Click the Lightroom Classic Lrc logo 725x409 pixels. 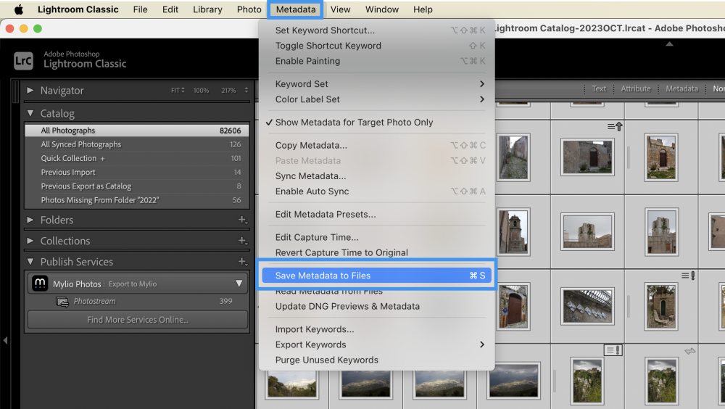(x=23, y=60)
